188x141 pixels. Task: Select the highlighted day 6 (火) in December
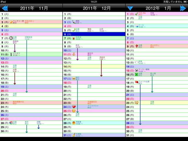94,34
